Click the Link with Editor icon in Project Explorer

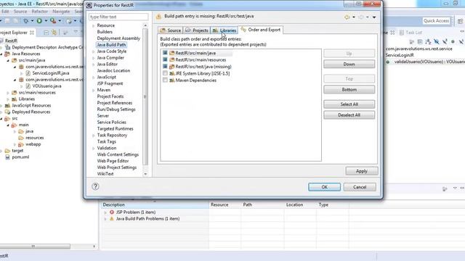click(54, 33)
